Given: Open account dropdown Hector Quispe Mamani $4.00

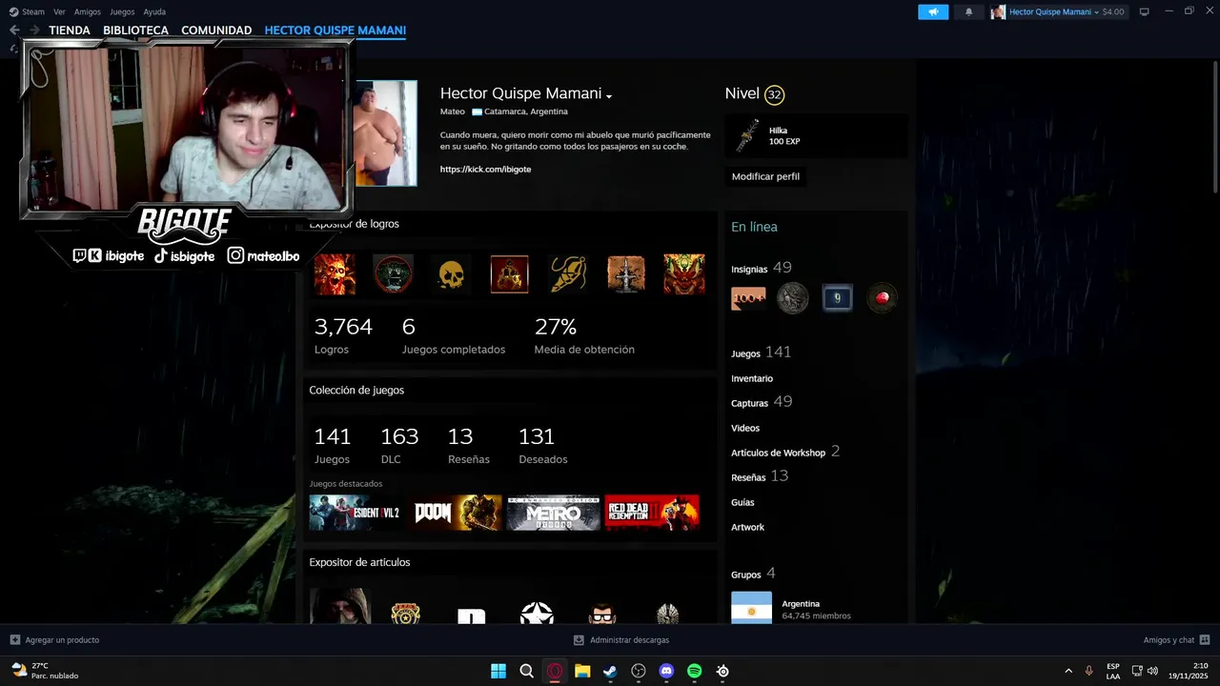Looking at the screenshot, I should coord(1058,11).
